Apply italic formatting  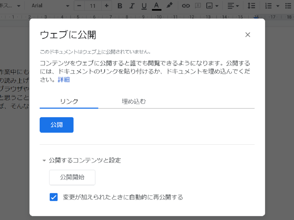pyautogui.click(x=132, y=6)
